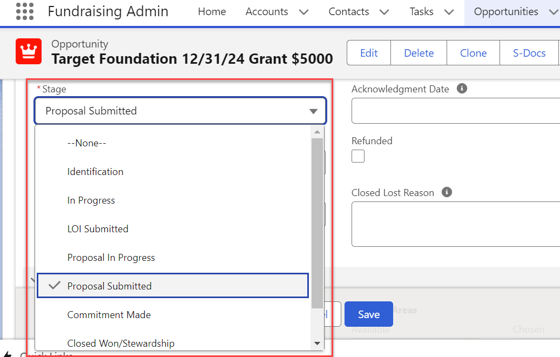Collapse the open Stage picklist
This screenshot has height=357, width=560.
click(314, 110)
